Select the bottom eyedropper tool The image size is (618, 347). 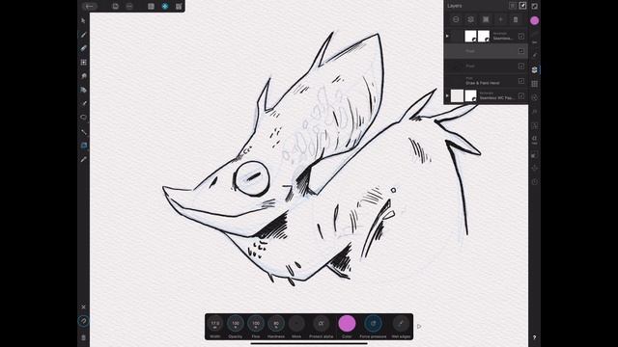(83, 159)
